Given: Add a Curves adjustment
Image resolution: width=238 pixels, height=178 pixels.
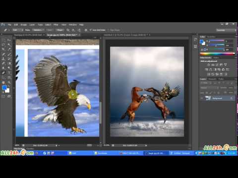Looking at the screenshot, I should pos(217,65).
